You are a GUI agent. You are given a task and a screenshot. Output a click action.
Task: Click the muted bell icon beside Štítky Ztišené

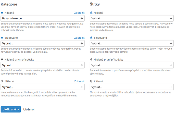(91, 81)
